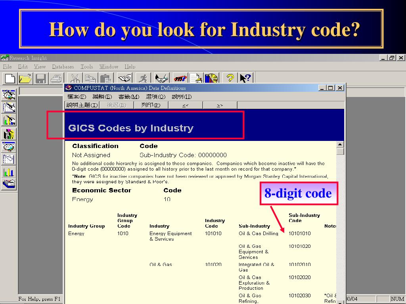Image resolution: width=406 pixels, height=304 pixels.
Task: Open the 選項(O) options menu
Action: coord(155,97)
